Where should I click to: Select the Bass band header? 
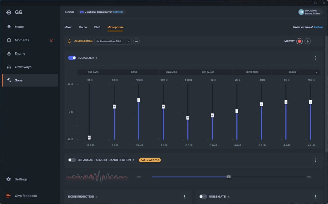tap(134, 72)
